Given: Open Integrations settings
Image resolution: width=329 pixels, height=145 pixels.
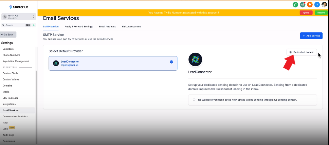Looking at the screenshot, I should [x=9, y=104].
